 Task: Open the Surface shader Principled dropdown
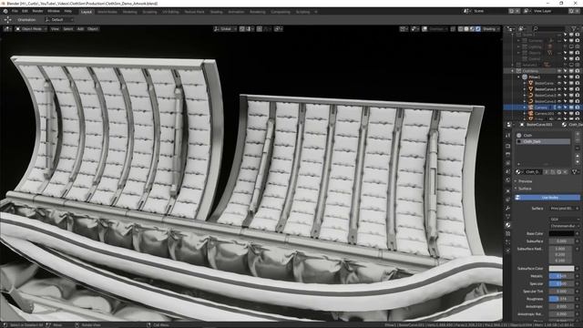tap(563, 209)
